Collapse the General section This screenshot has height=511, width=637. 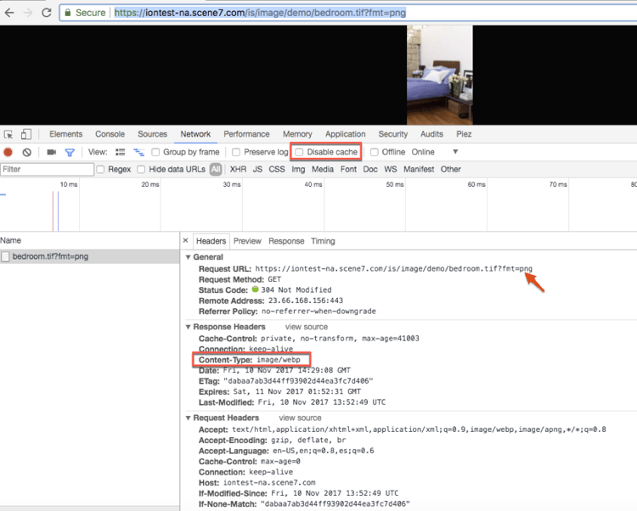[188, 257]
